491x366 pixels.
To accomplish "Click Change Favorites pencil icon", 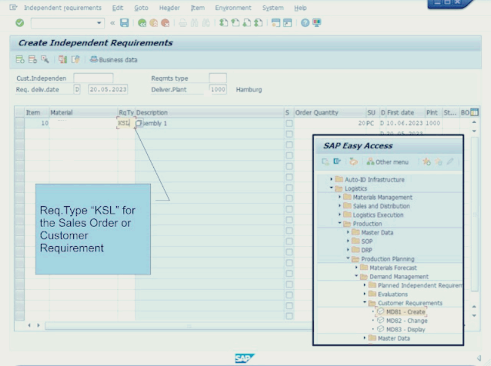I will [450, 162].
